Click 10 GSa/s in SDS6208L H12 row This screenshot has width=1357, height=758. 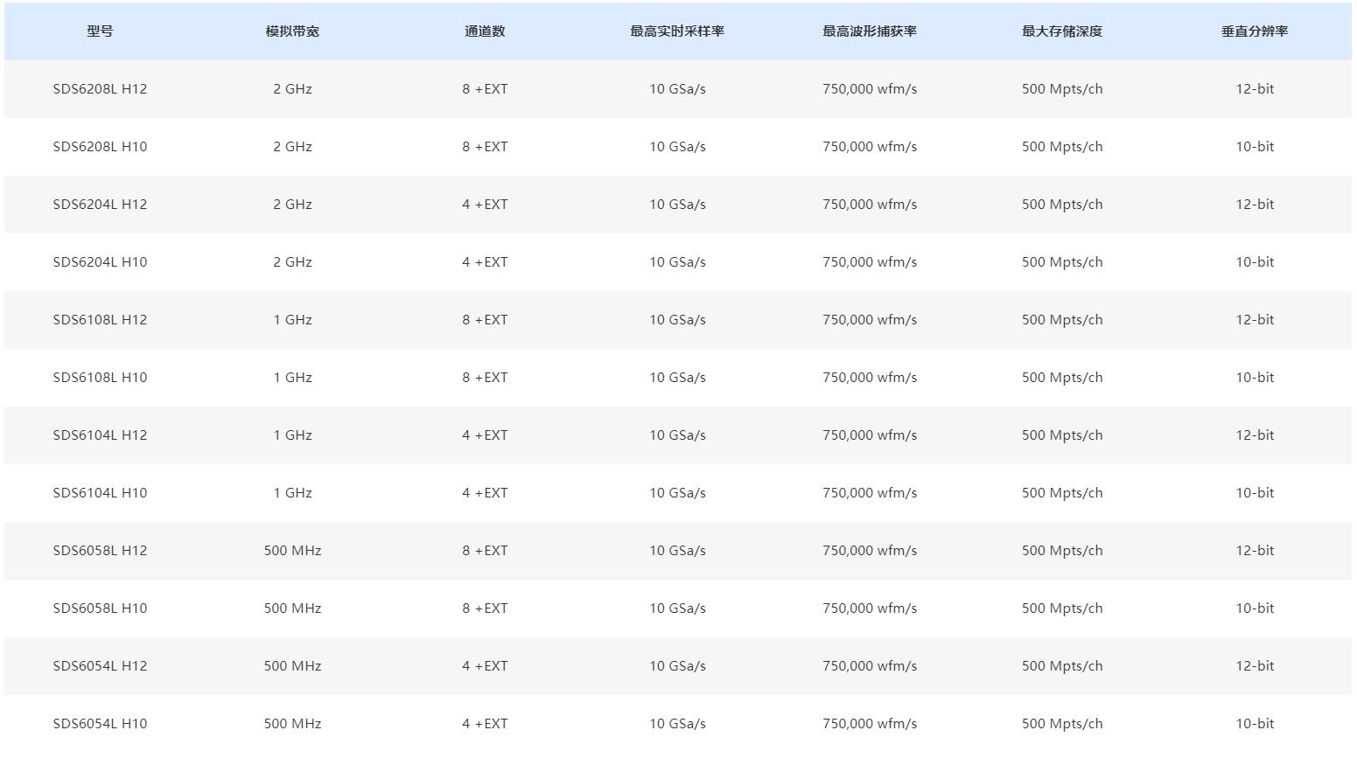(x=677, y=89)
